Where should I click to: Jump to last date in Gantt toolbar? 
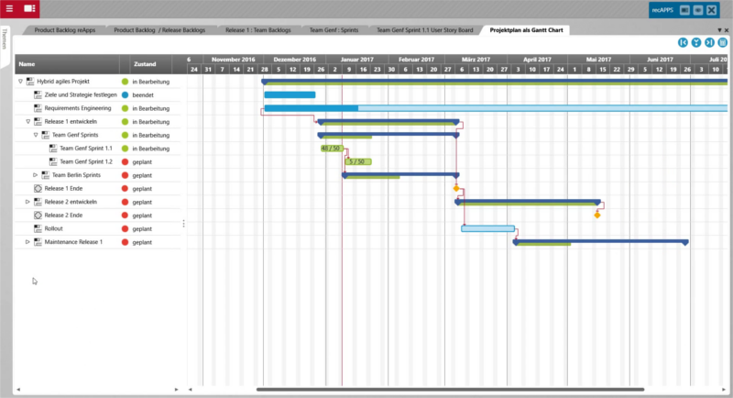pyautogui.click(x=709, y=42)
